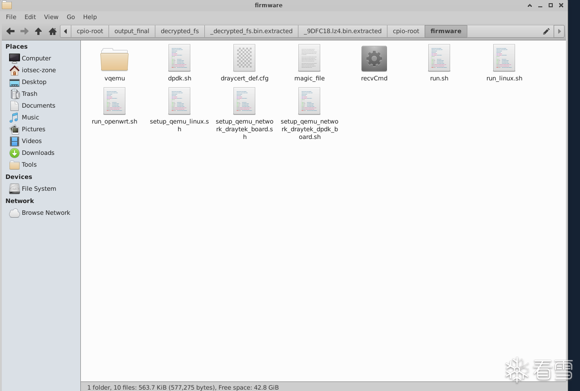Go forward with the right arrow toolbar icon
The image size is (580, 391).
[25, 31]
